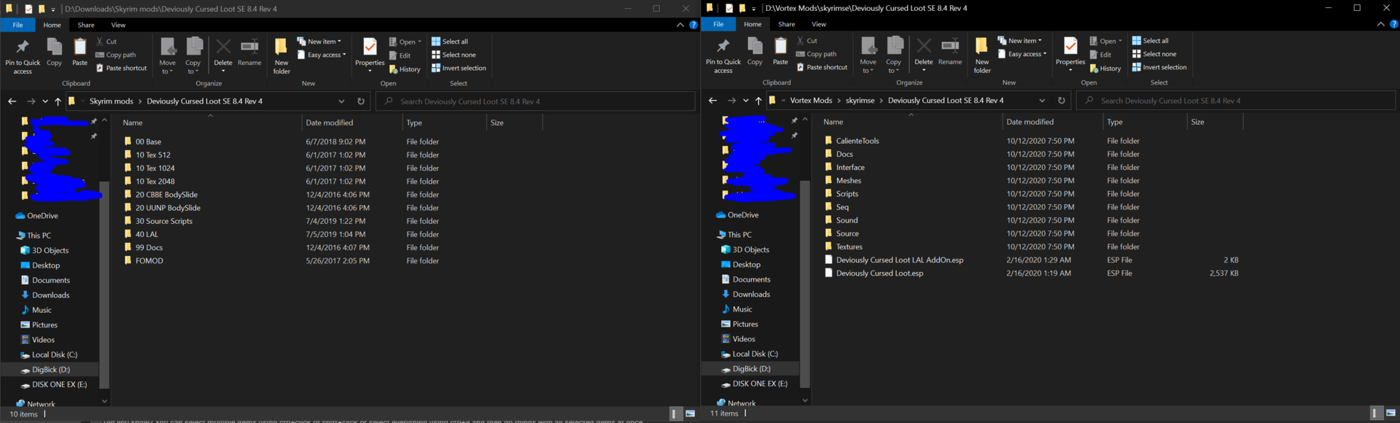The height and width of the screenshot is (423, 1400).
Task: Click Paste icon in left window ribbon
Action: tap(79, 53)
